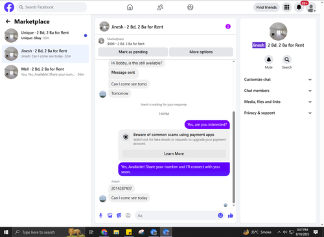Viewport: 324px width, 237px height.
Task: Expand Privacy & support section
Action: 278,113
